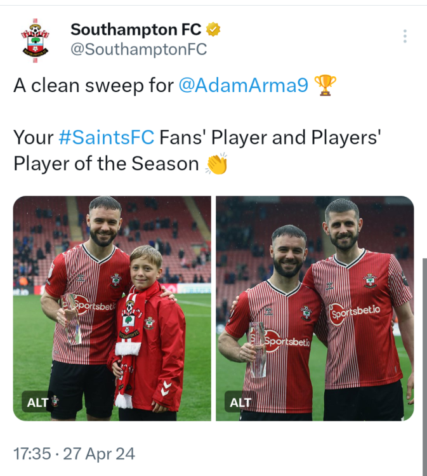Click the gold verified badge
Screen dimensions: 427x476
[214, 29]
